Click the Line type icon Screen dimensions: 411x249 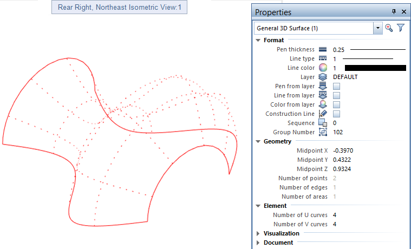323,58
